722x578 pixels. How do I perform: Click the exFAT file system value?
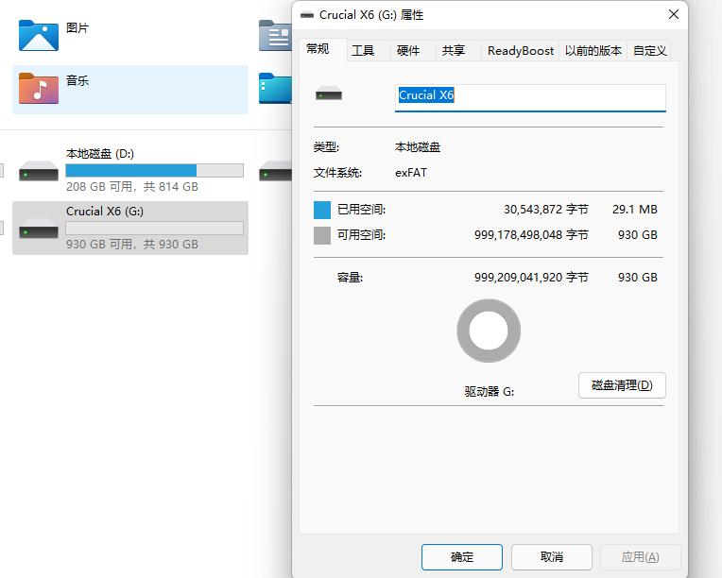pos(411,173)
